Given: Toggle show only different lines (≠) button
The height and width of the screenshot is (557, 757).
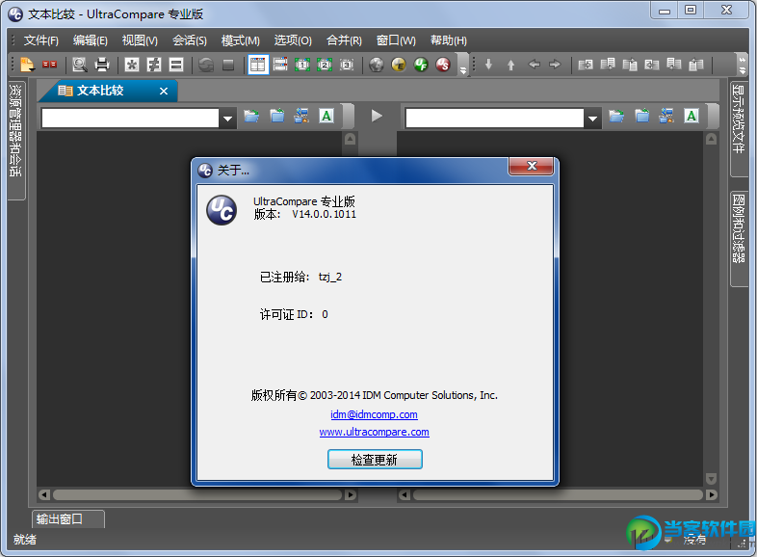Looking at the screenshot, I should click(154, 65).
